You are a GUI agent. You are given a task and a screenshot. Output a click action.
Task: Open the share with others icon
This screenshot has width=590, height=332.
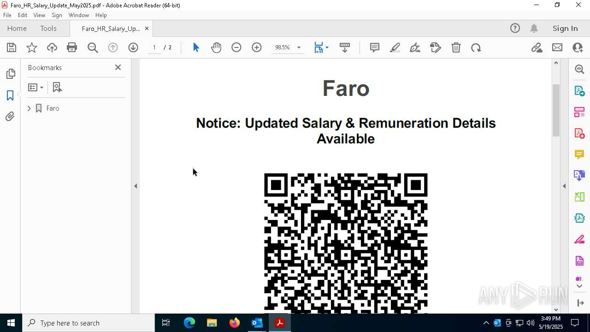click(x=578, y=47)
